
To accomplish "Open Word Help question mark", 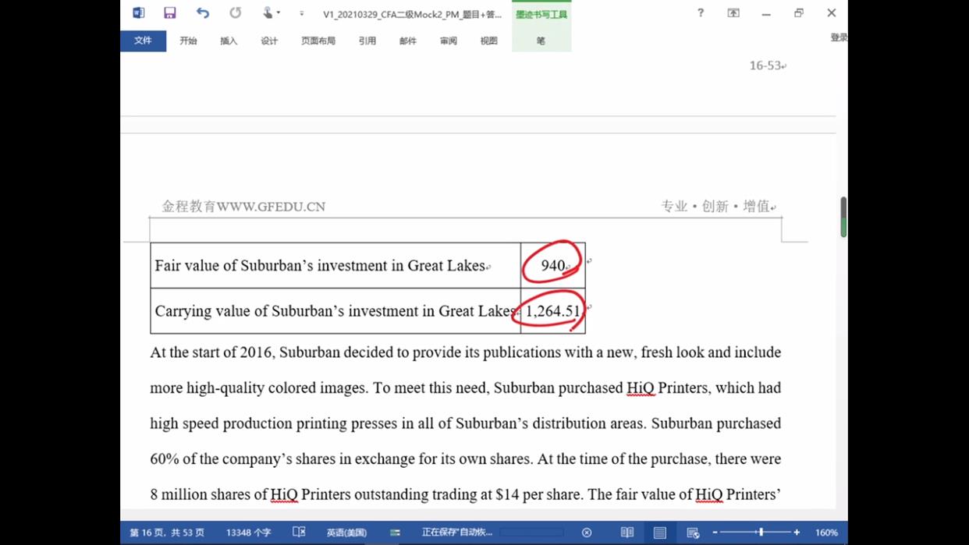I will coord(701,13).
